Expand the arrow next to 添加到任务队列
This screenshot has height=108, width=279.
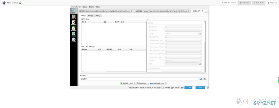[166, 83]
